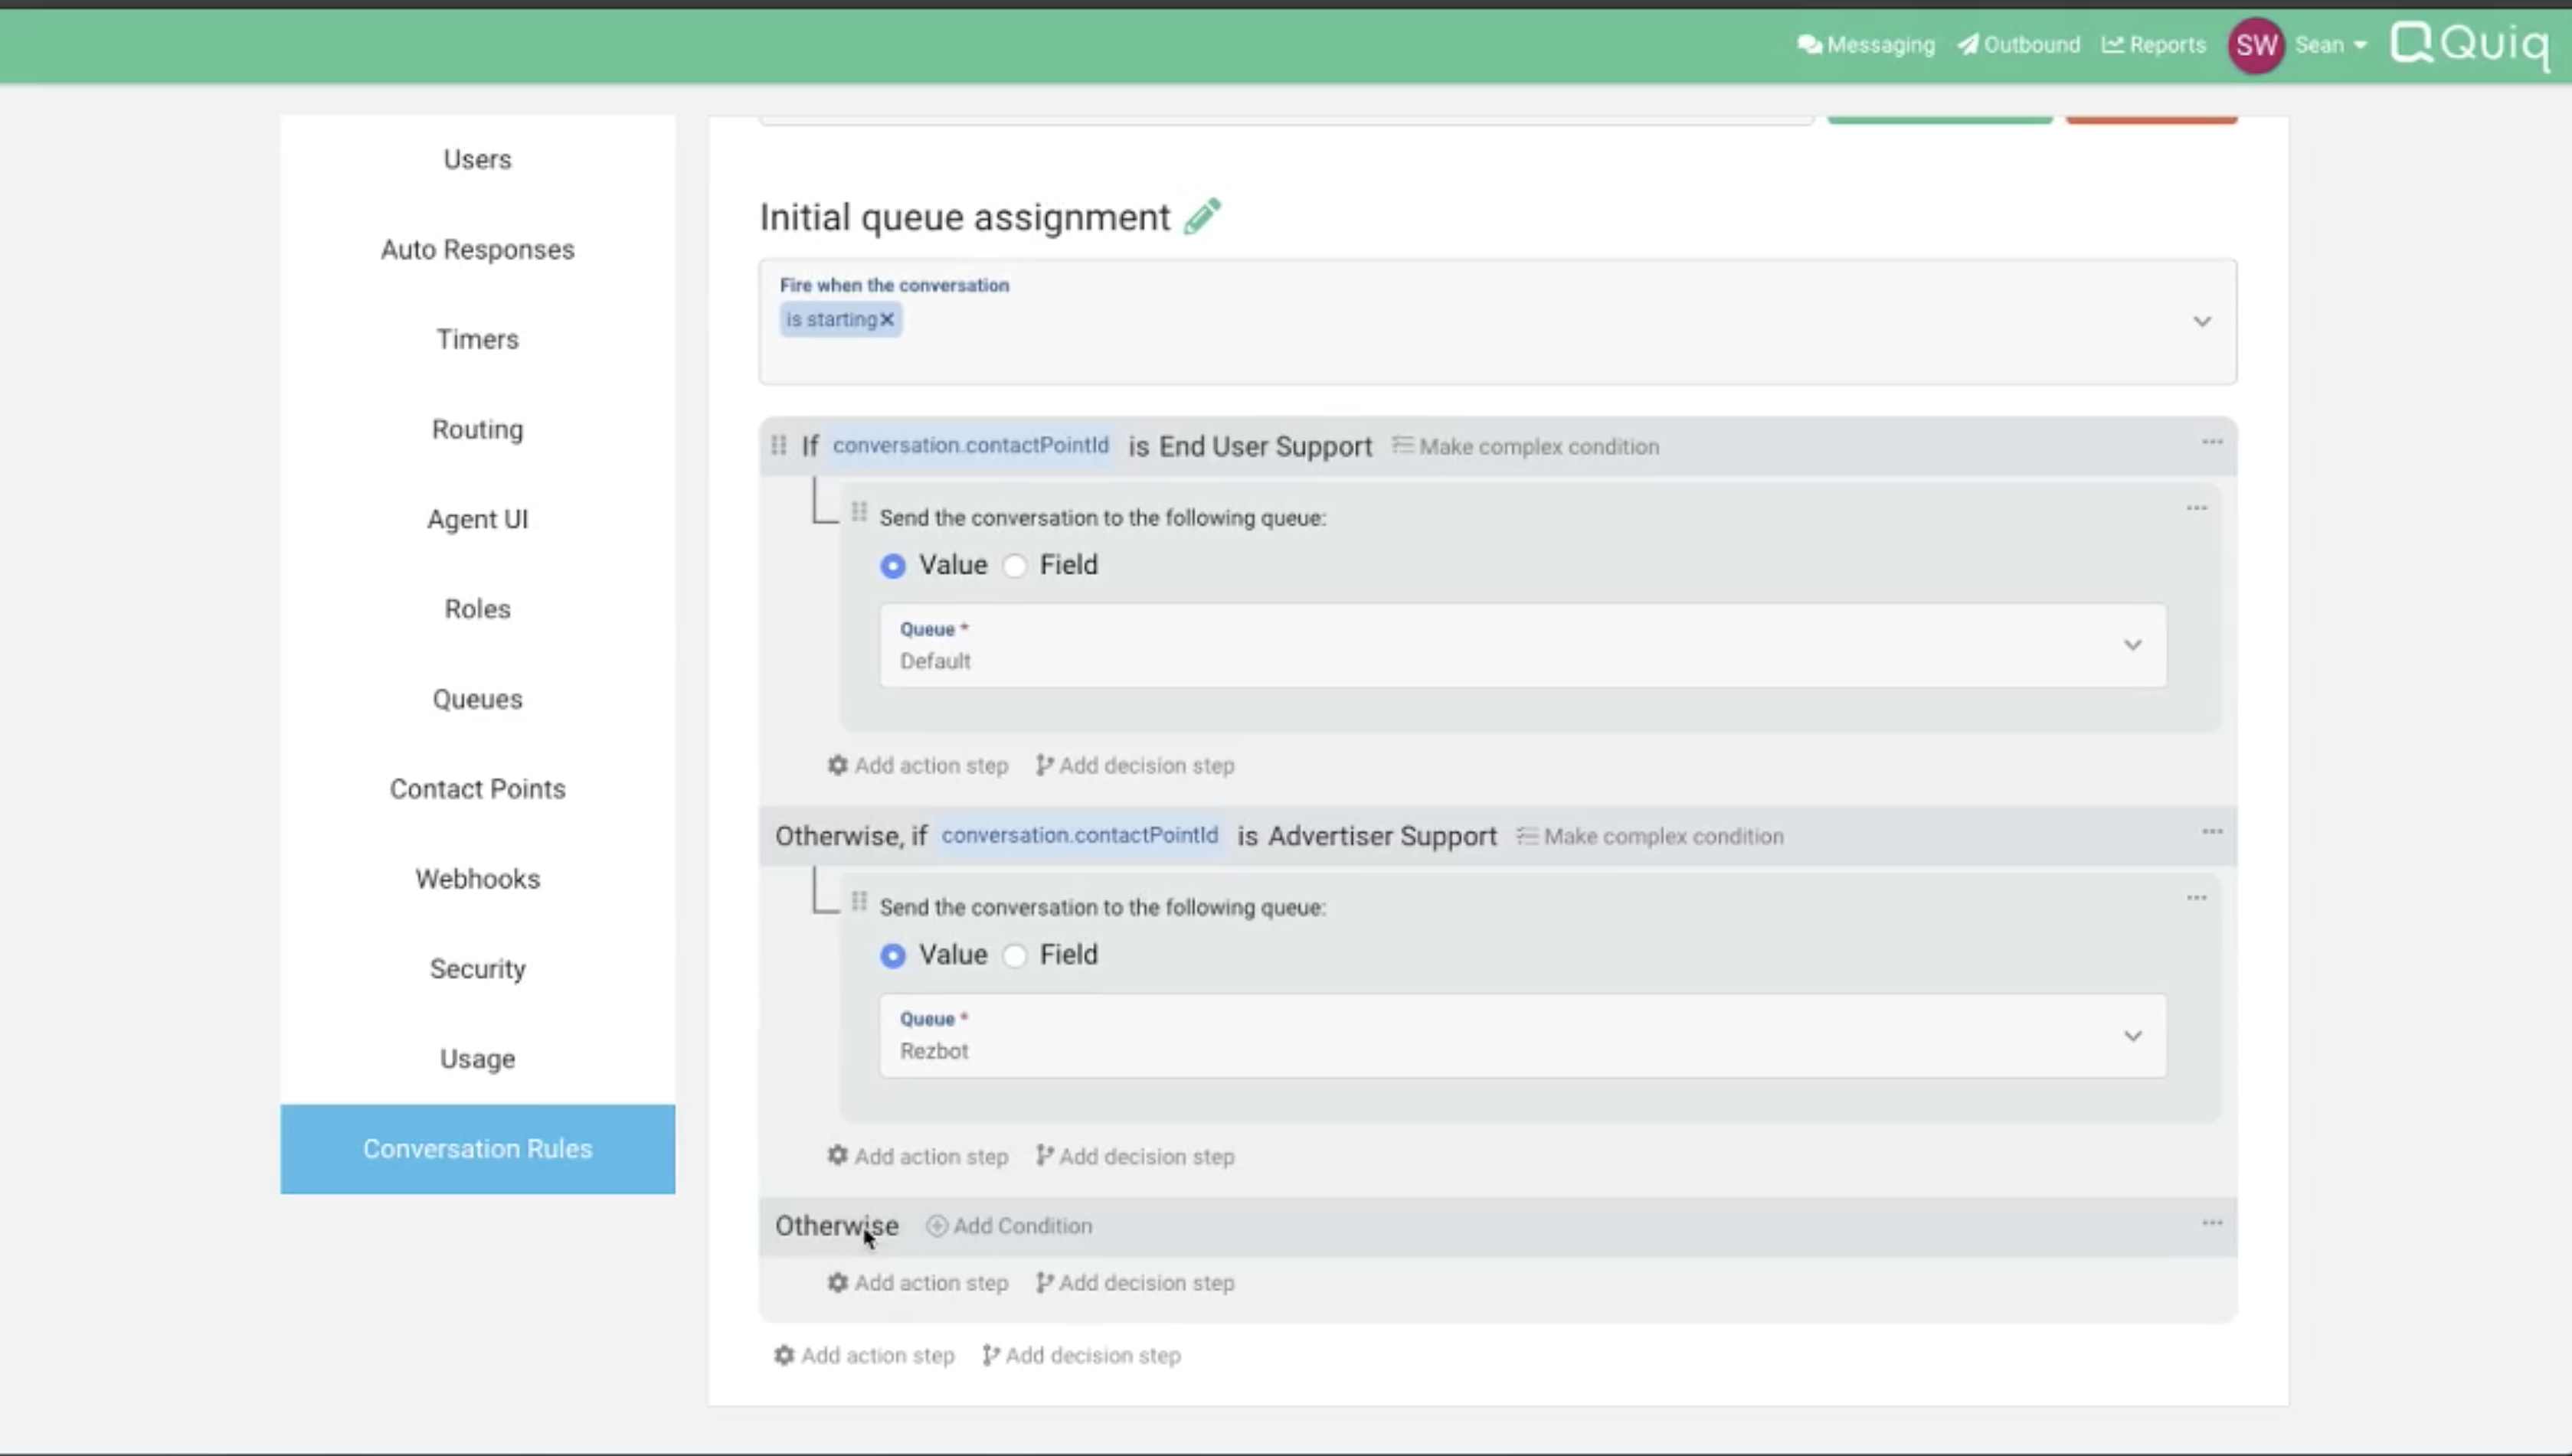Click the Quiq logo in the header
Image resolution: width=2572 pixels, height=1456 pixels.
[2469, 44]
